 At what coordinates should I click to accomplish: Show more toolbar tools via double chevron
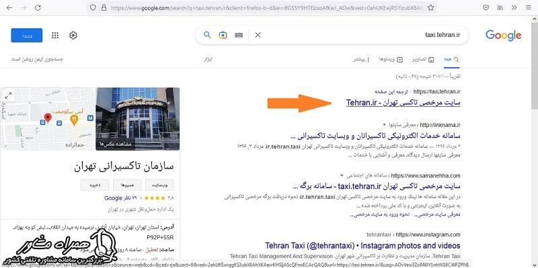tap(514, 7)
